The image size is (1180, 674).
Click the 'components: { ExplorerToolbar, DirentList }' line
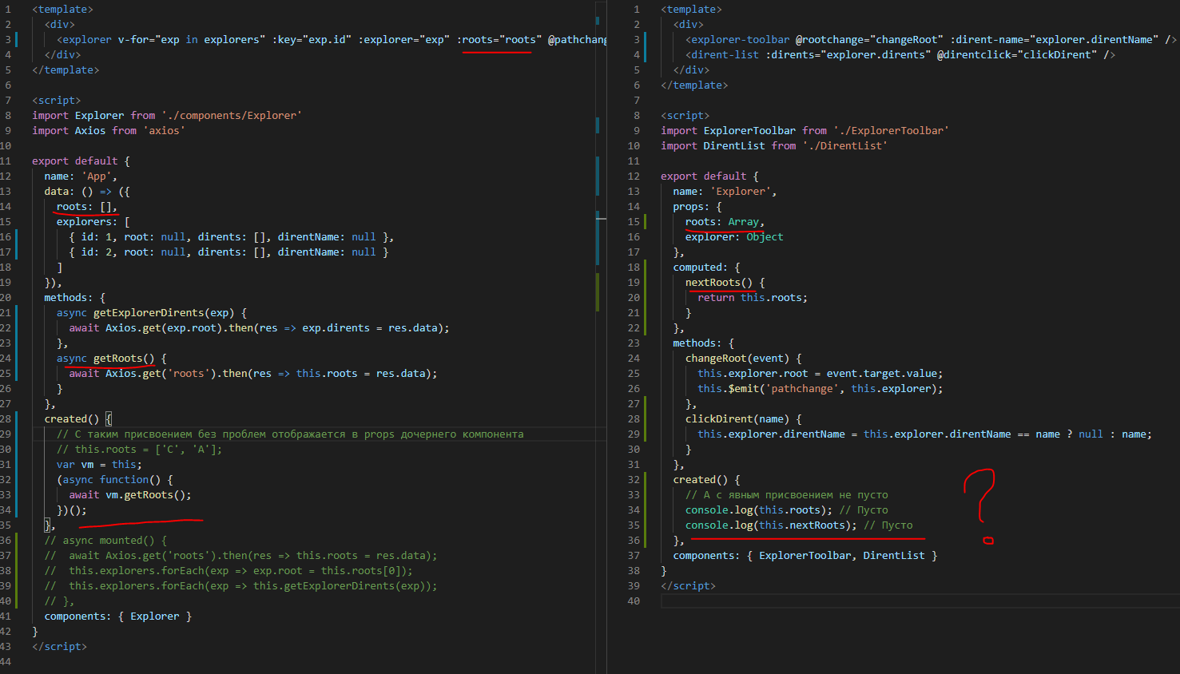tap(805, 555)
